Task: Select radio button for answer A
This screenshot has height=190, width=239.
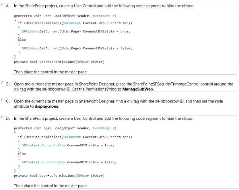Action: [2, 5]
